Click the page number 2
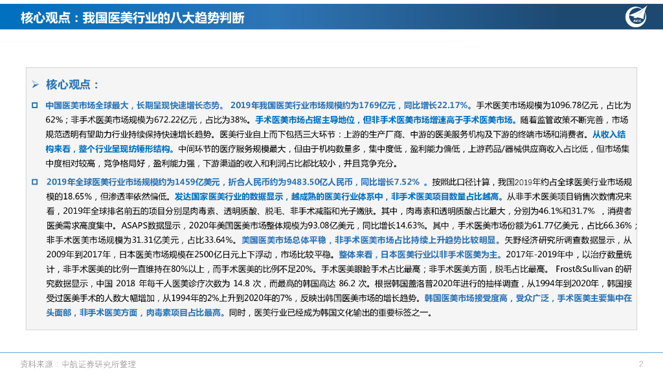 641,364
